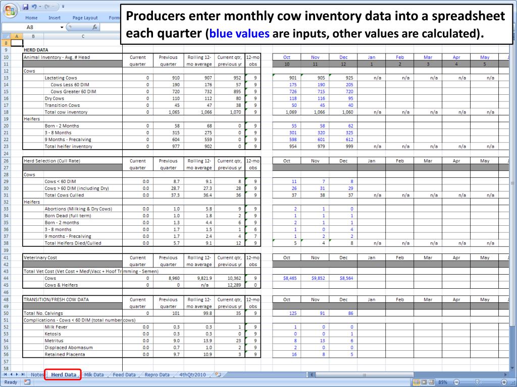
Task: Click the Zoom In plus button
Action: point(504,382)
